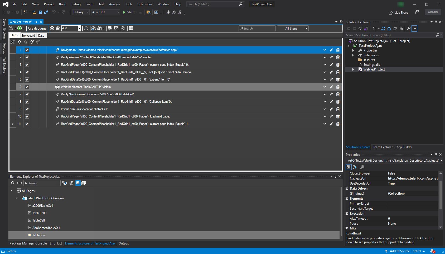The image size is (445, 254).
Task: Expand step 3 details chevron
Action: 325,65
